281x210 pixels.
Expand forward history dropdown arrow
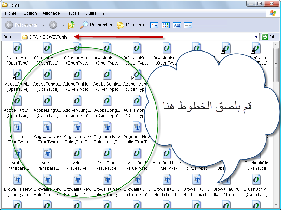tap(63, 25)
